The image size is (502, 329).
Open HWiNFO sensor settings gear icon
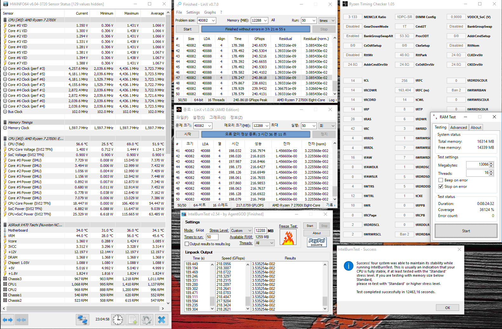click(x=146, y=319)
